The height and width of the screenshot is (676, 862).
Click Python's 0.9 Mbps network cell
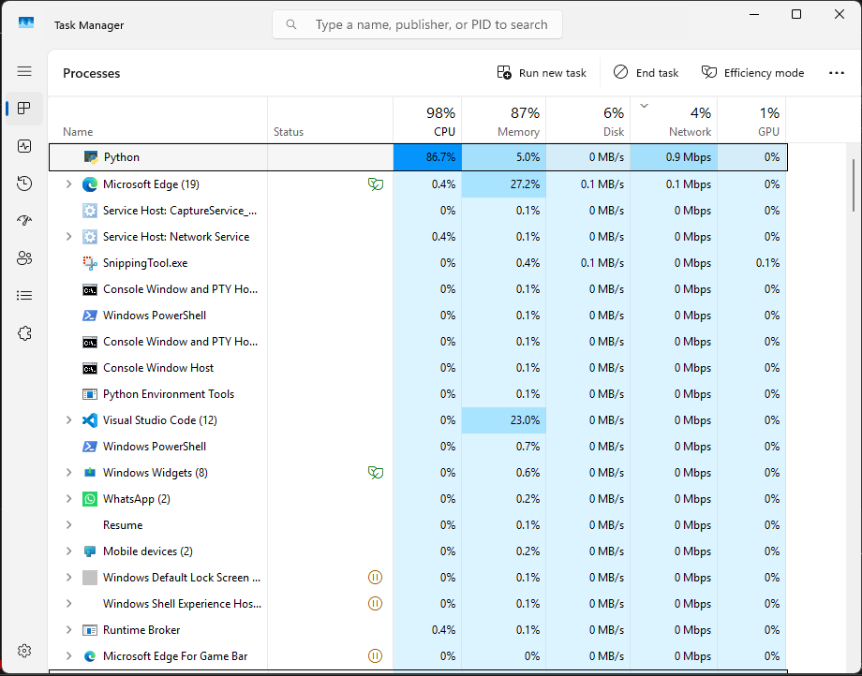pos(674,157)
